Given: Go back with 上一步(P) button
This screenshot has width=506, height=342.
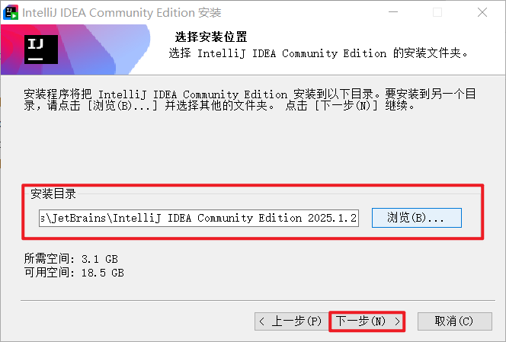Looking at the screenshot, I should [290, 321].
